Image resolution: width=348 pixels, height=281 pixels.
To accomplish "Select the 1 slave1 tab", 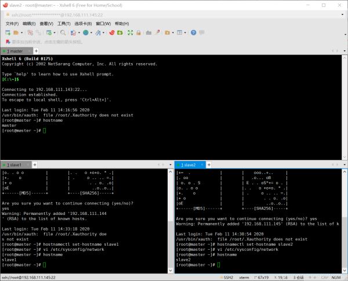I will pyautogui.click(x=15, y=165).
